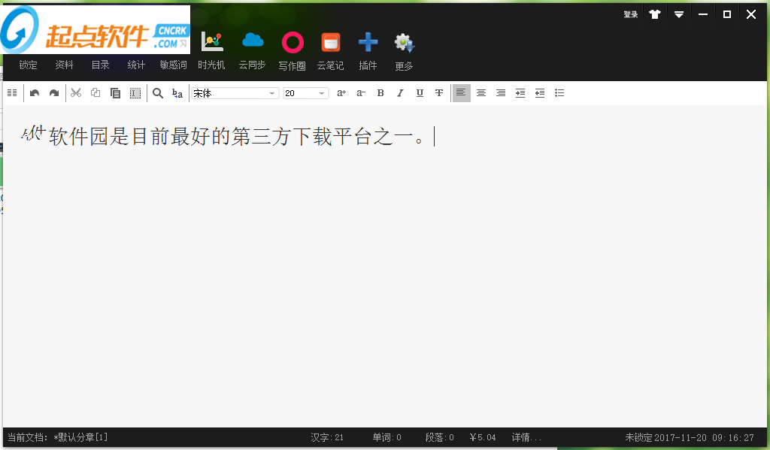This screenshot has height=450, width=770.
Task: Click the paste icon in toolbar
Action: coord(115,93)
